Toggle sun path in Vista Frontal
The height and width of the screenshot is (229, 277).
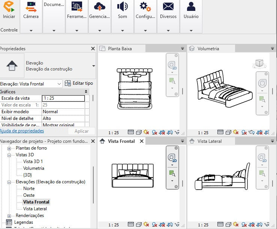[x=146, y=224]
